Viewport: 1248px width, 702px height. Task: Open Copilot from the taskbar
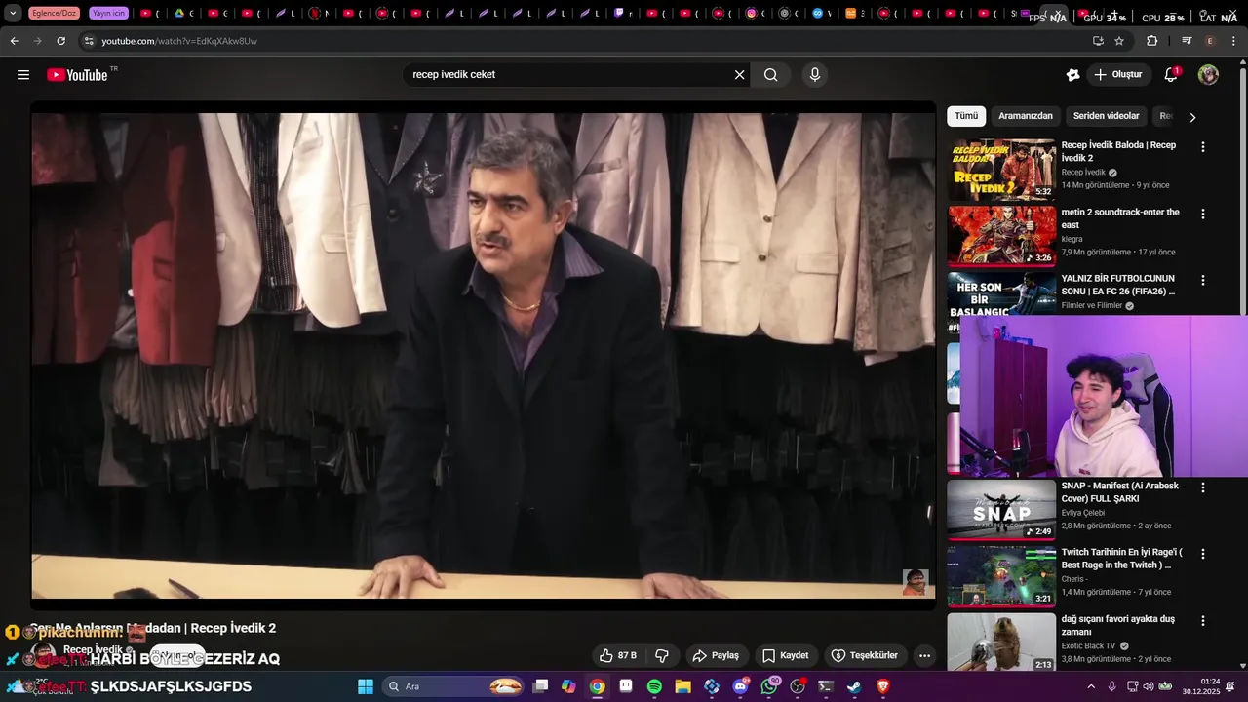click(568, 686)
